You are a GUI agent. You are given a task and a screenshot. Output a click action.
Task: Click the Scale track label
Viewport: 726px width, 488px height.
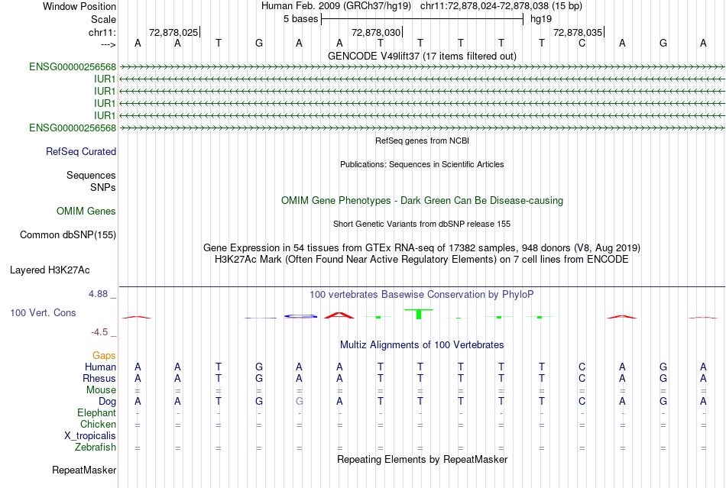103,19
